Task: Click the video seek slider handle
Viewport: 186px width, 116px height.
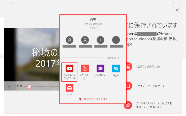Action: click(29, 87)
